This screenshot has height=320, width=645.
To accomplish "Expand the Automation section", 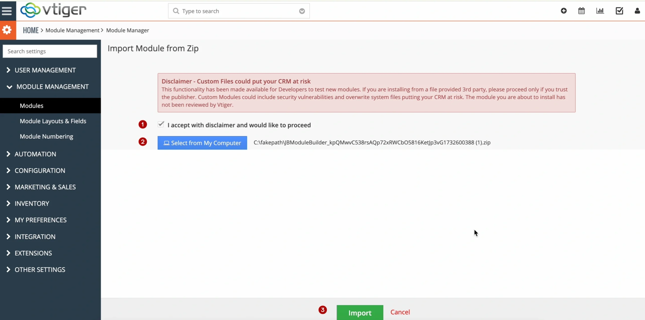I will (35, 154).
